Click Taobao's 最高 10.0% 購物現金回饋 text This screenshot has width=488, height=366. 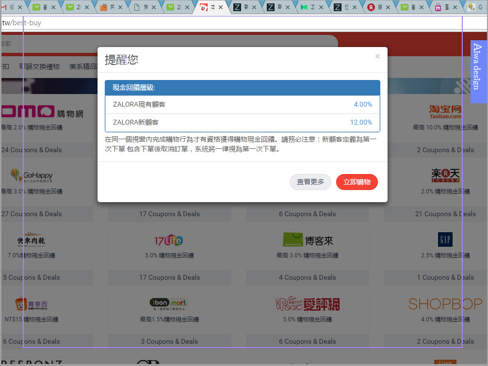(445, 127)
